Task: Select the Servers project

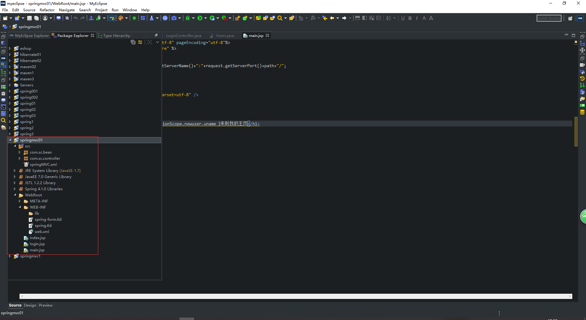Action: 27,85
